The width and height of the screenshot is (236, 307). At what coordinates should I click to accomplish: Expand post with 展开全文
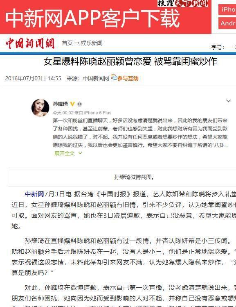coord(65,153)
